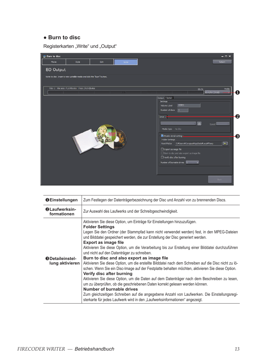Select the Output sub-tab

pos(161,98)
